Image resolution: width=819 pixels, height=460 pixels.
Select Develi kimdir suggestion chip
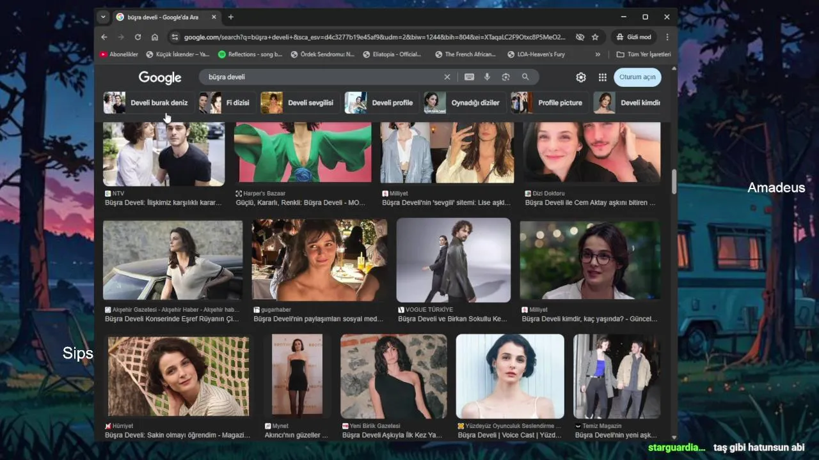tap(627, 103)
